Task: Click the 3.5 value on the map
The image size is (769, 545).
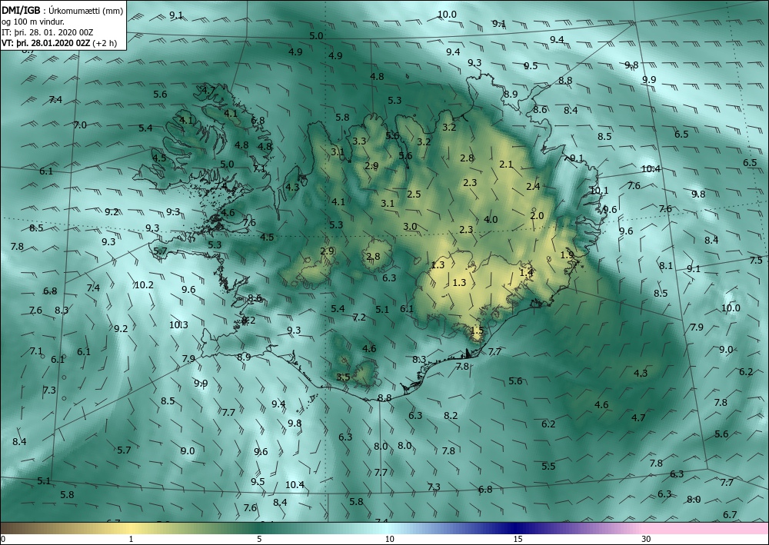Action: coord(343,377)
